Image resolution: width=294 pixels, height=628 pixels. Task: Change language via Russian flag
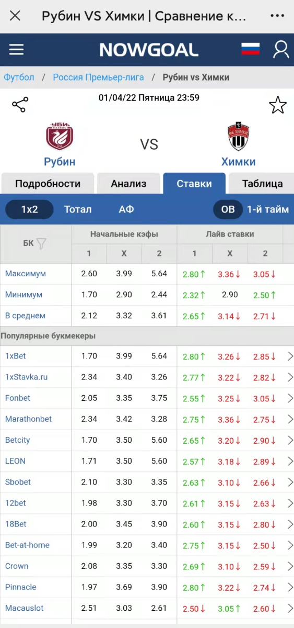251,49
